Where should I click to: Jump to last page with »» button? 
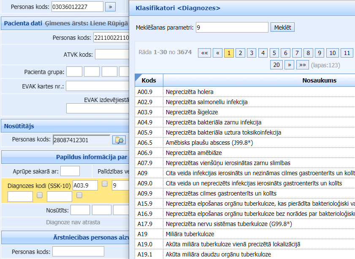pyautogui.click(x=302, y=65)
